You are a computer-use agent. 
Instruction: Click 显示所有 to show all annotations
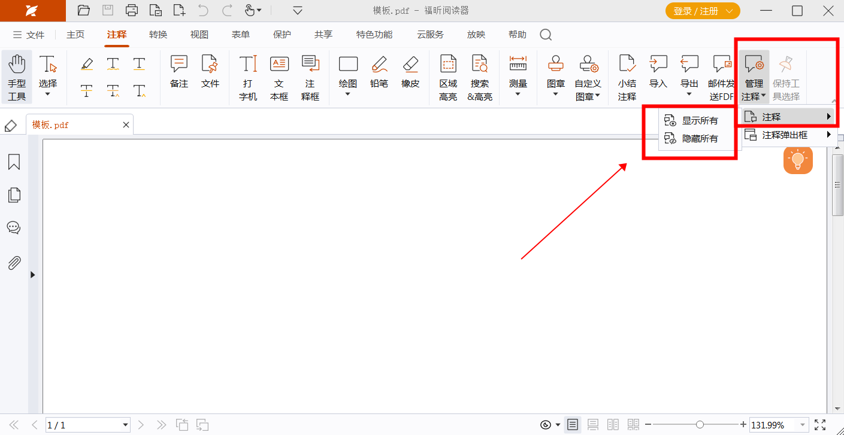point(700,121)
